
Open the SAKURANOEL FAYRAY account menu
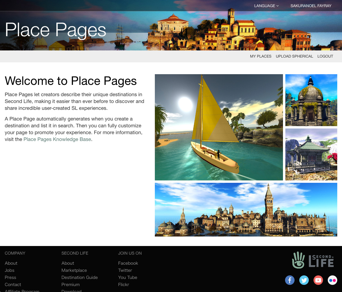(311, 6)
